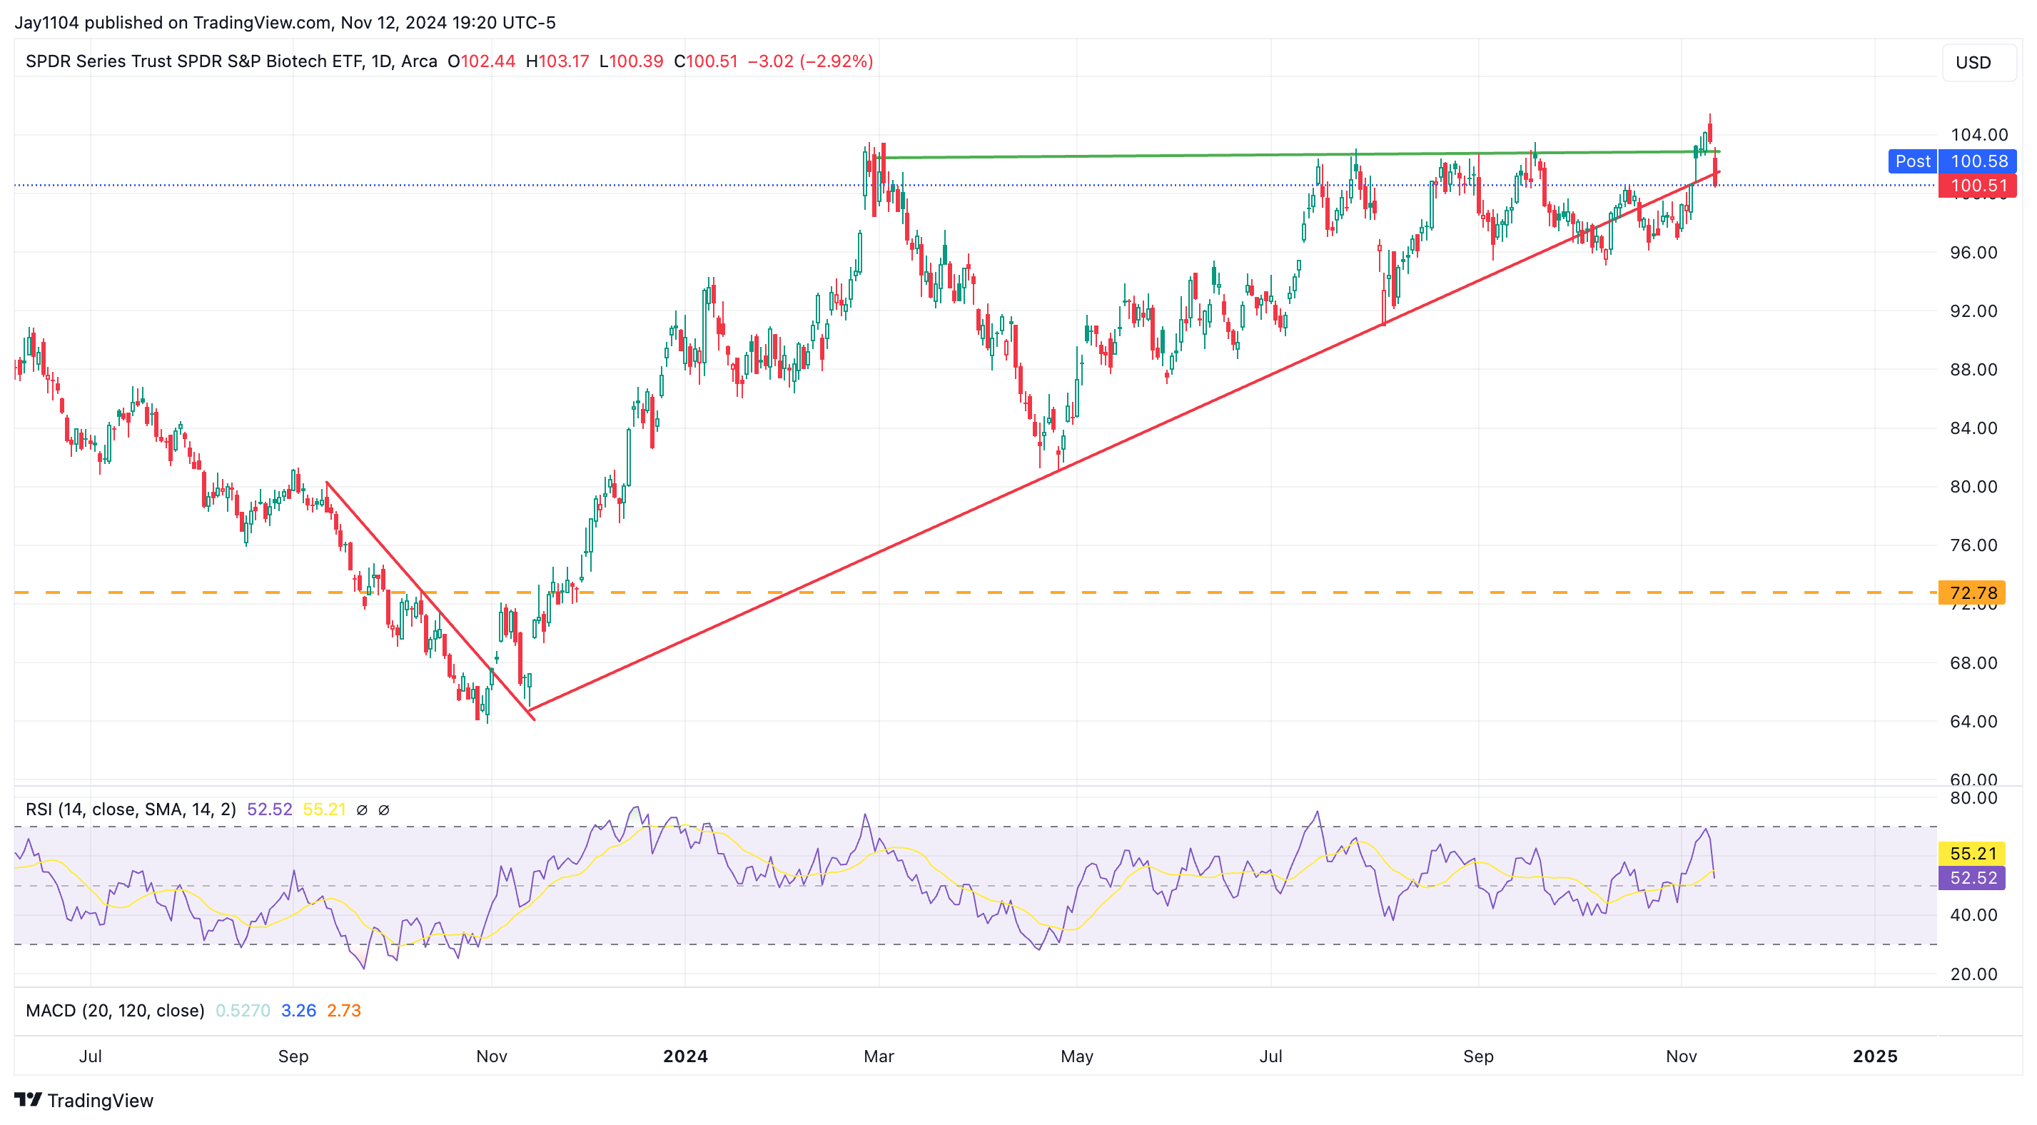Click the Mar label on time axis

(879, 1056)
